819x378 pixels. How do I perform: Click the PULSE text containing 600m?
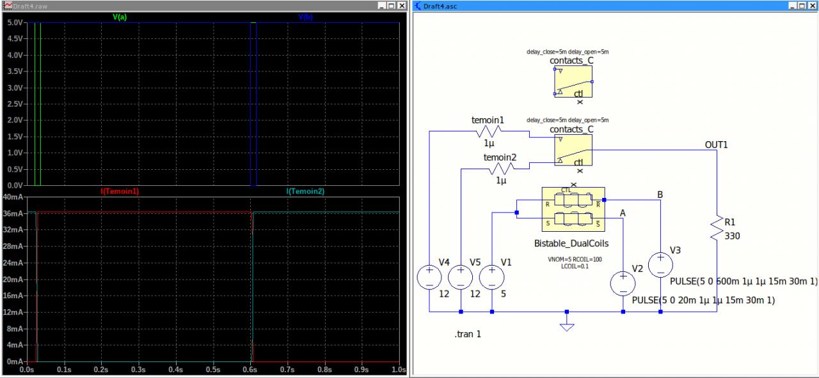(x=743, y=282)
